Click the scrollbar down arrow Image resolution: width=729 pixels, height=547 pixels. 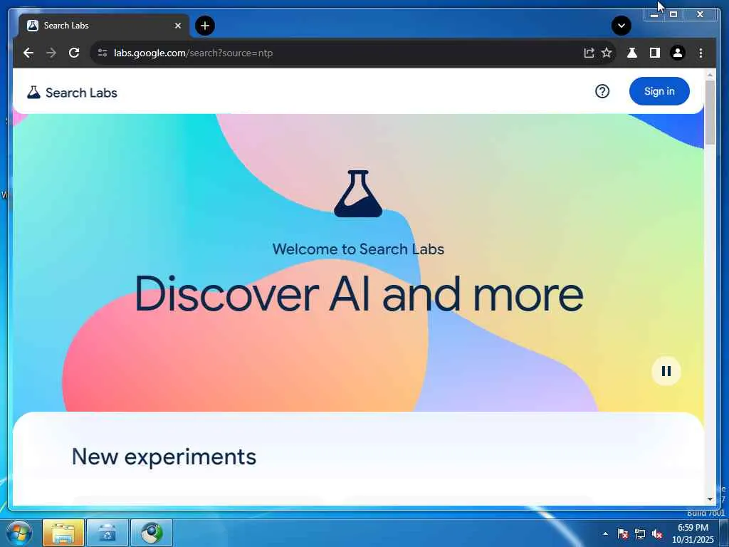pos(710,499)
